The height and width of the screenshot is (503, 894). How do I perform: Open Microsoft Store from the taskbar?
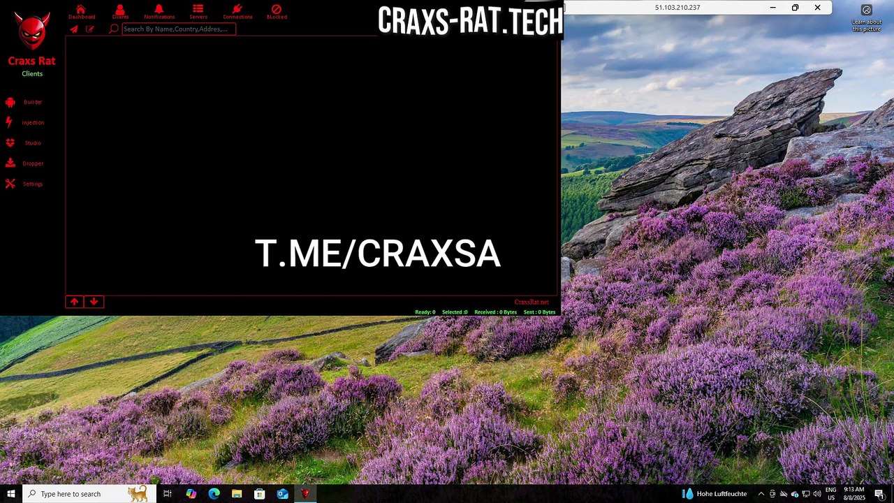259,494
